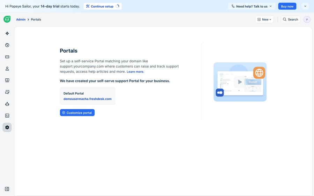Click the 14-day trial banner text
The image size is (314, 196).
[43, 6]
